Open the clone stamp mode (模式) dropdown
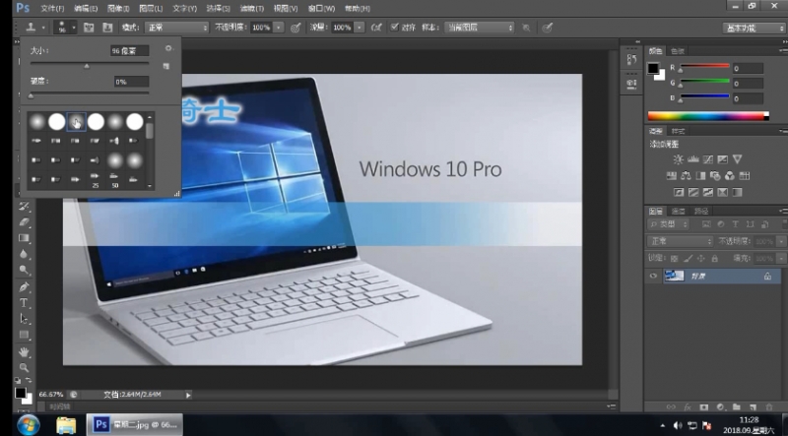 click(x=176, y=28)
